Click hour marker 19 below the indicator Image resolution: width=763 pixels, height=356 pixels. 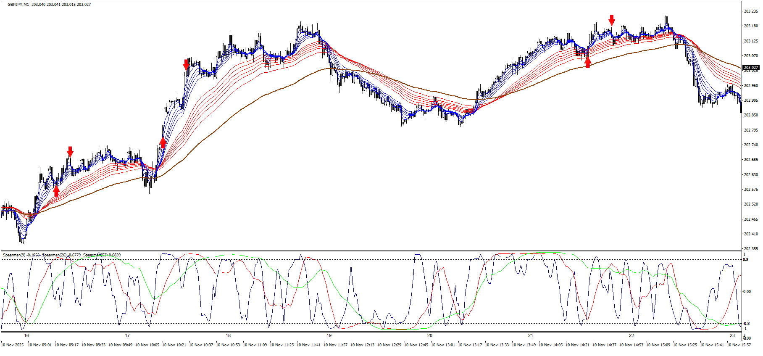tap(329, 335)
